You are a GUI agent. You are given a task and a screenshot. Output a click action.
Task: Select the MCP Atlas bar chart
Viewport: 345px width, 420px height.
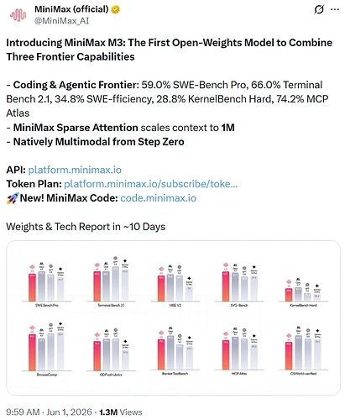(239, 351)
